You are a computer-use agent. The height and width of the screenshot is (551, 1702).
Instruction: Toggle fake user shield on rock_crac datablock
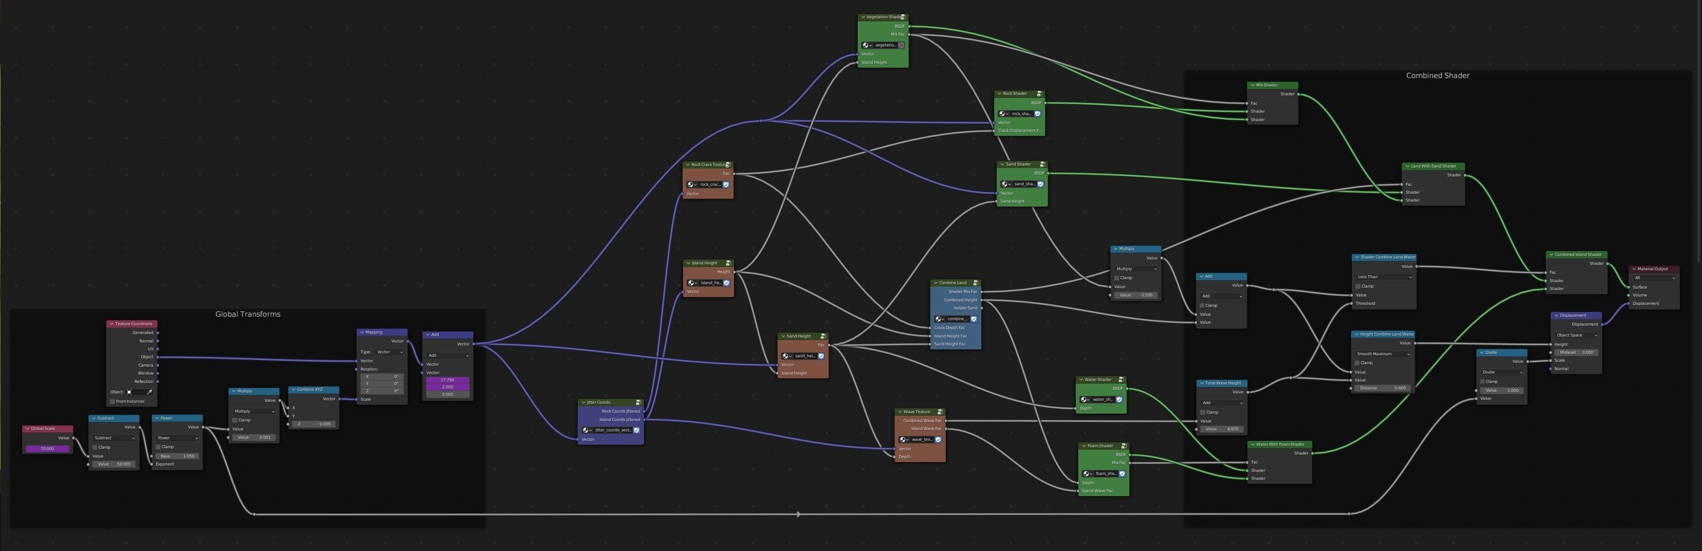[726, 185]
